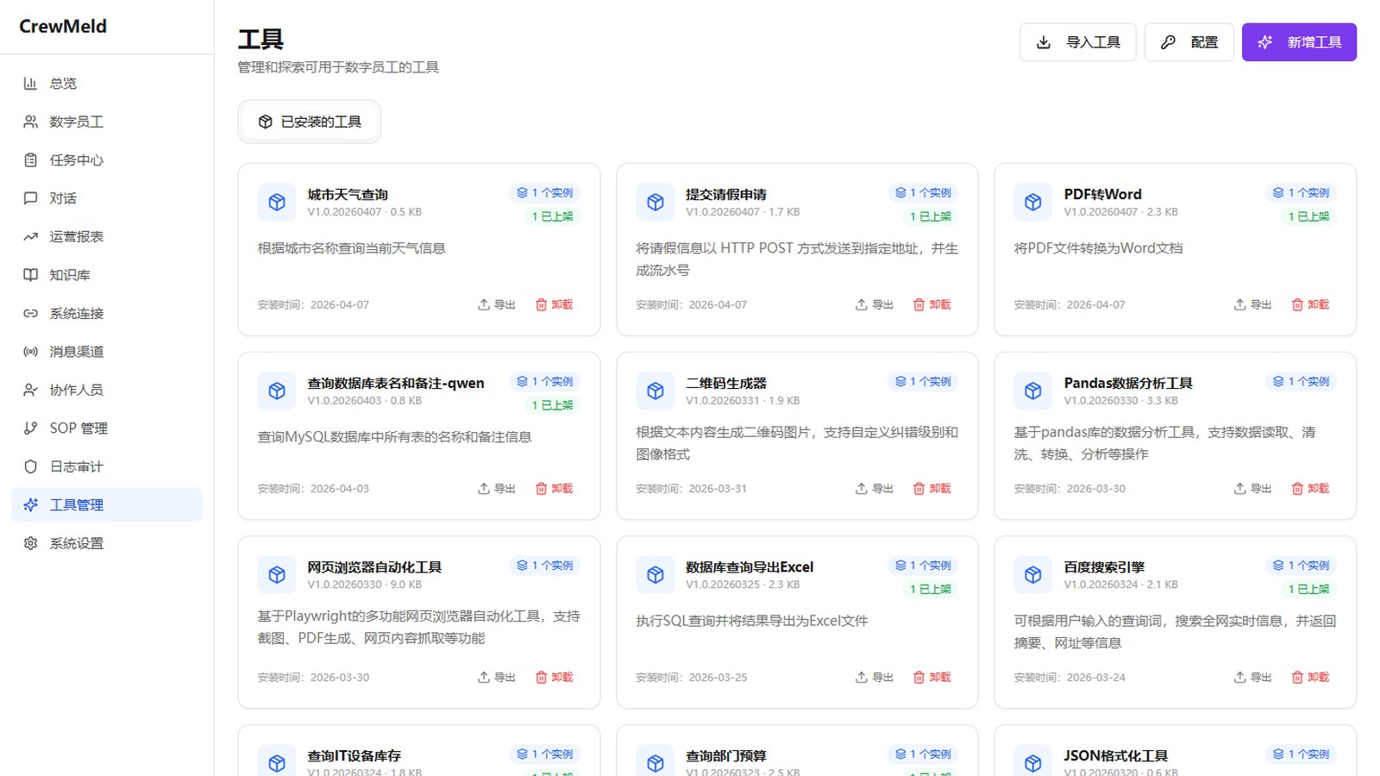The height and width of the screenshot is (776, 1380).
Task: Click the 城市天气查询 cube icon
Action: click(x=277, y=203)
